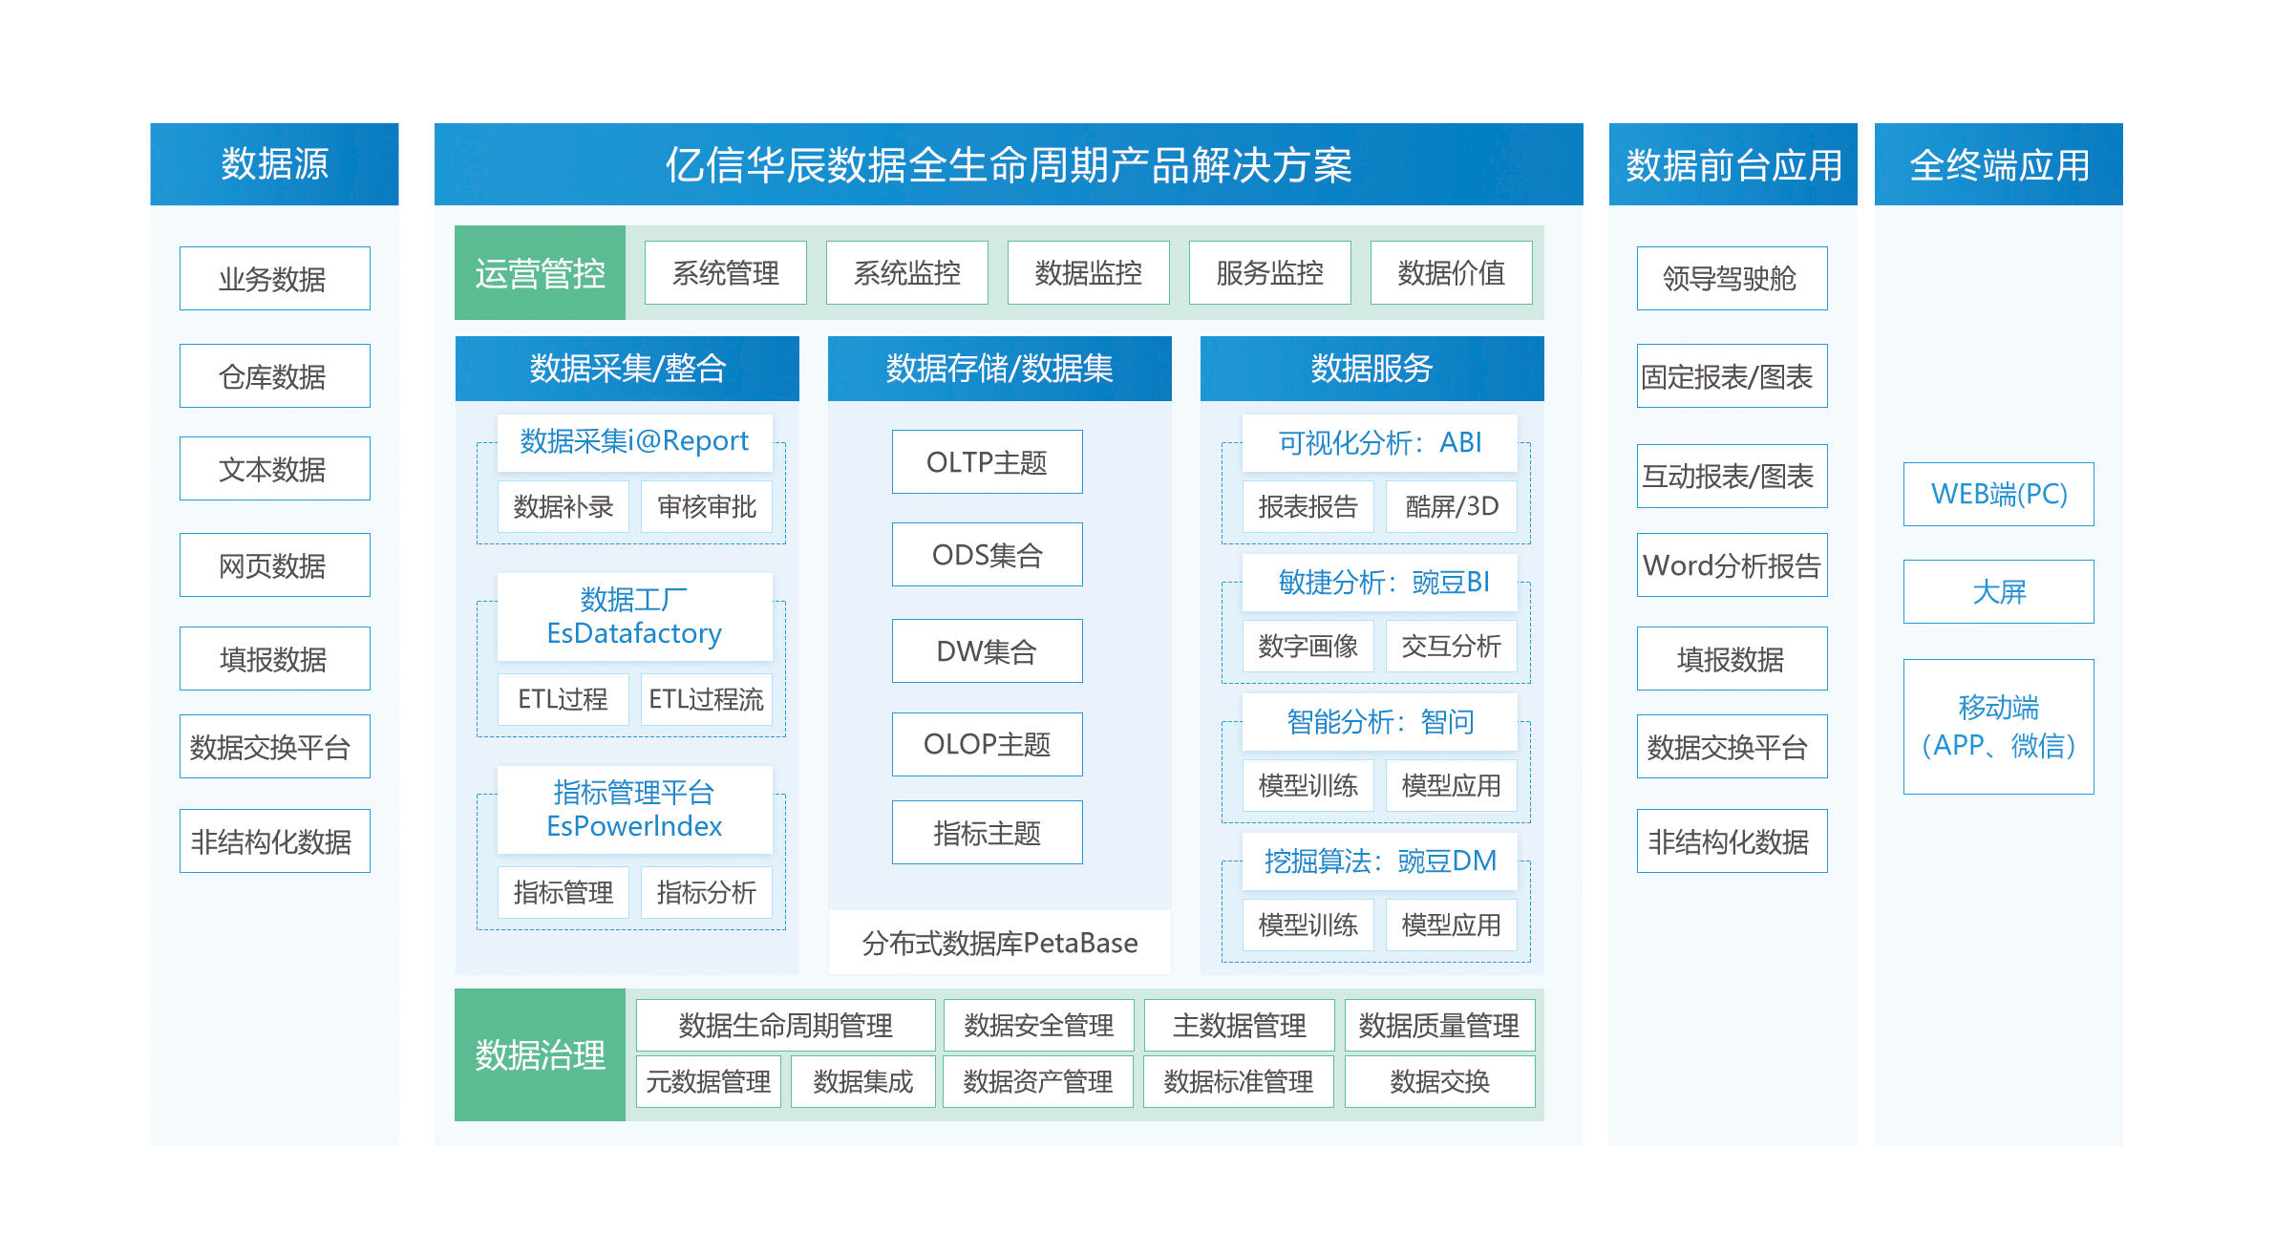Screen dimensions: 2296x1254
Task: Click 模型训练 under 挖掘算法：豌豆DM
Action: (1308, 925)
